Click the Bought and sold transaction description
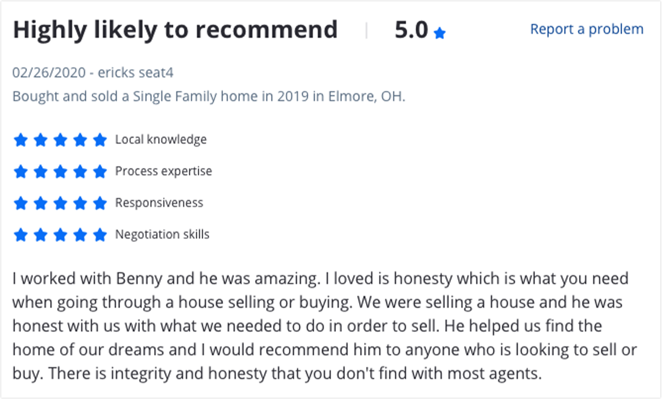The height and width of the screenshot is (399, 662). coord(209,97)
